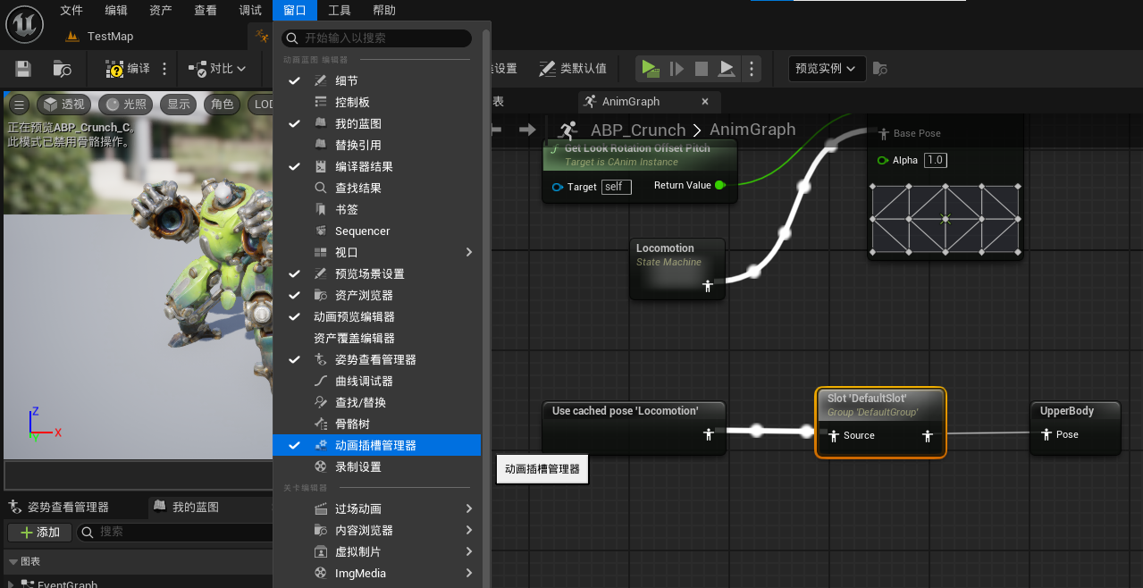Open the 查看 menu
The image size is (1143, 588).
click(206, 11)
